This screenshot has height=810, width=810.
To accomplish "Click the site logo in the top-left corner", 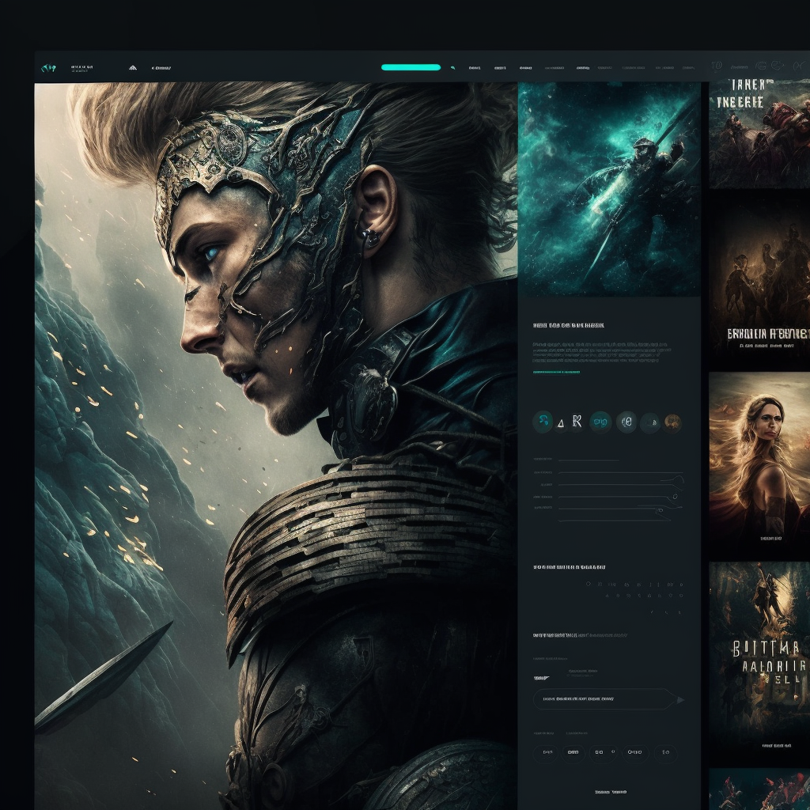I will click(49, 67).
